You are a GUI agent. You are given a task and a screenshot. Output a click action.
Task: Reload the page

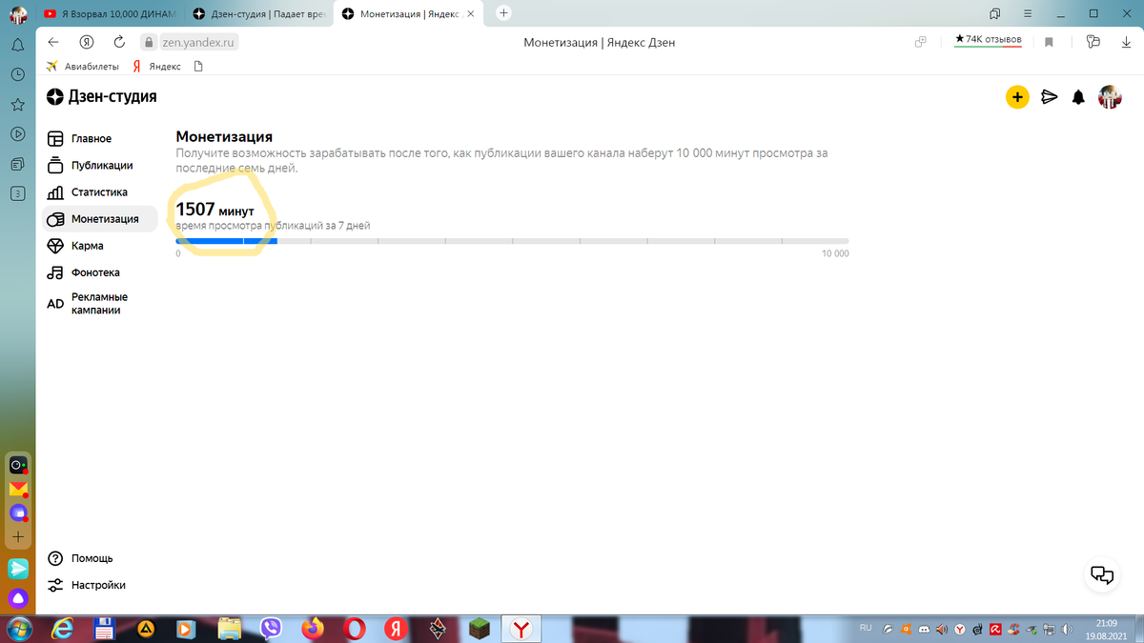[x=119, y=42]
